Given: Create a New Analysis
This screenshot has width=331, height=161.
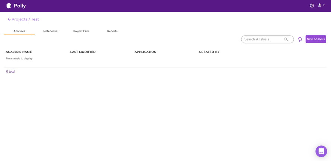Looking at the screenshot, I should click(x=316, y=39).
